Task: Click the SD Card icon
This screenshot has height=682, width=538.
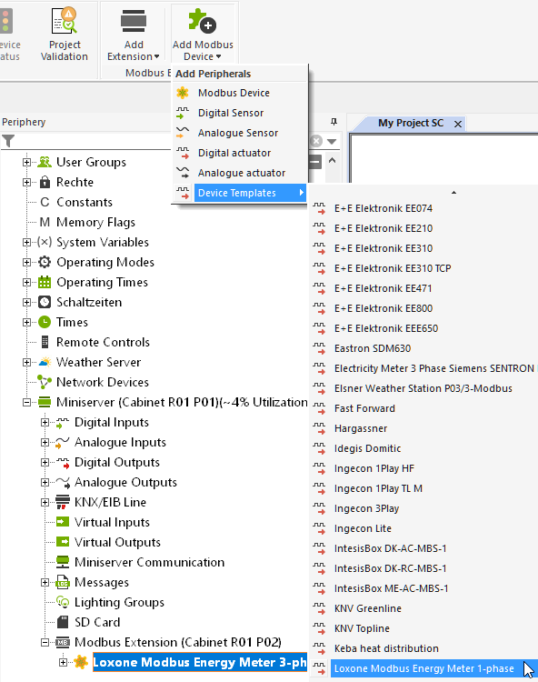Action: [63, 622]
